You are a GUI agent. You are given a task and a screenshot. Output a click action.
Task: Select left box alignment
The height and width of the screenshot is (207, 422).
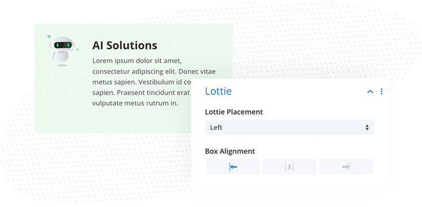pyautogui.click(x=233, y=167)
